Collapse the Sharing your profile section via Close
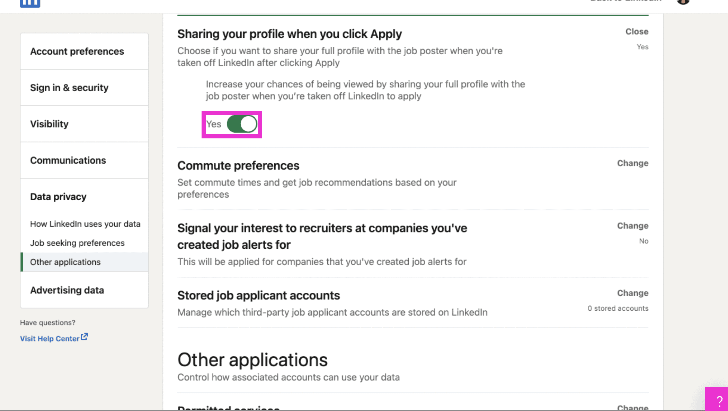728x411 pixels. 636,31
